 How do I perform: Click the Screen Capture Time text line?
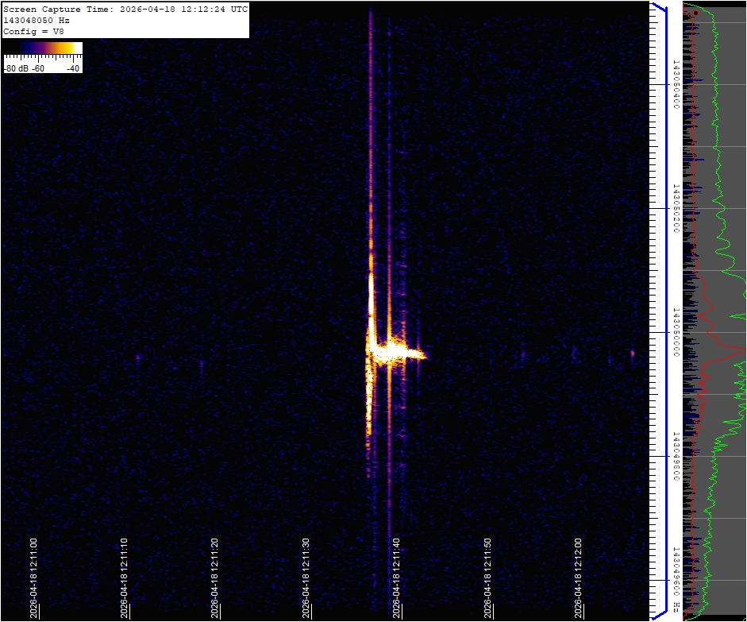(x=125, y=9)
